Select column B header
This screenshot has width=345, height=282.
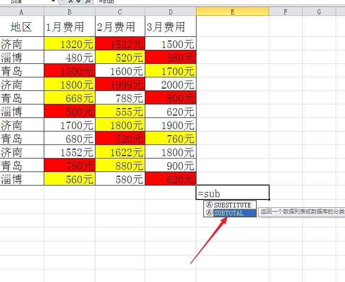(69, 12)
